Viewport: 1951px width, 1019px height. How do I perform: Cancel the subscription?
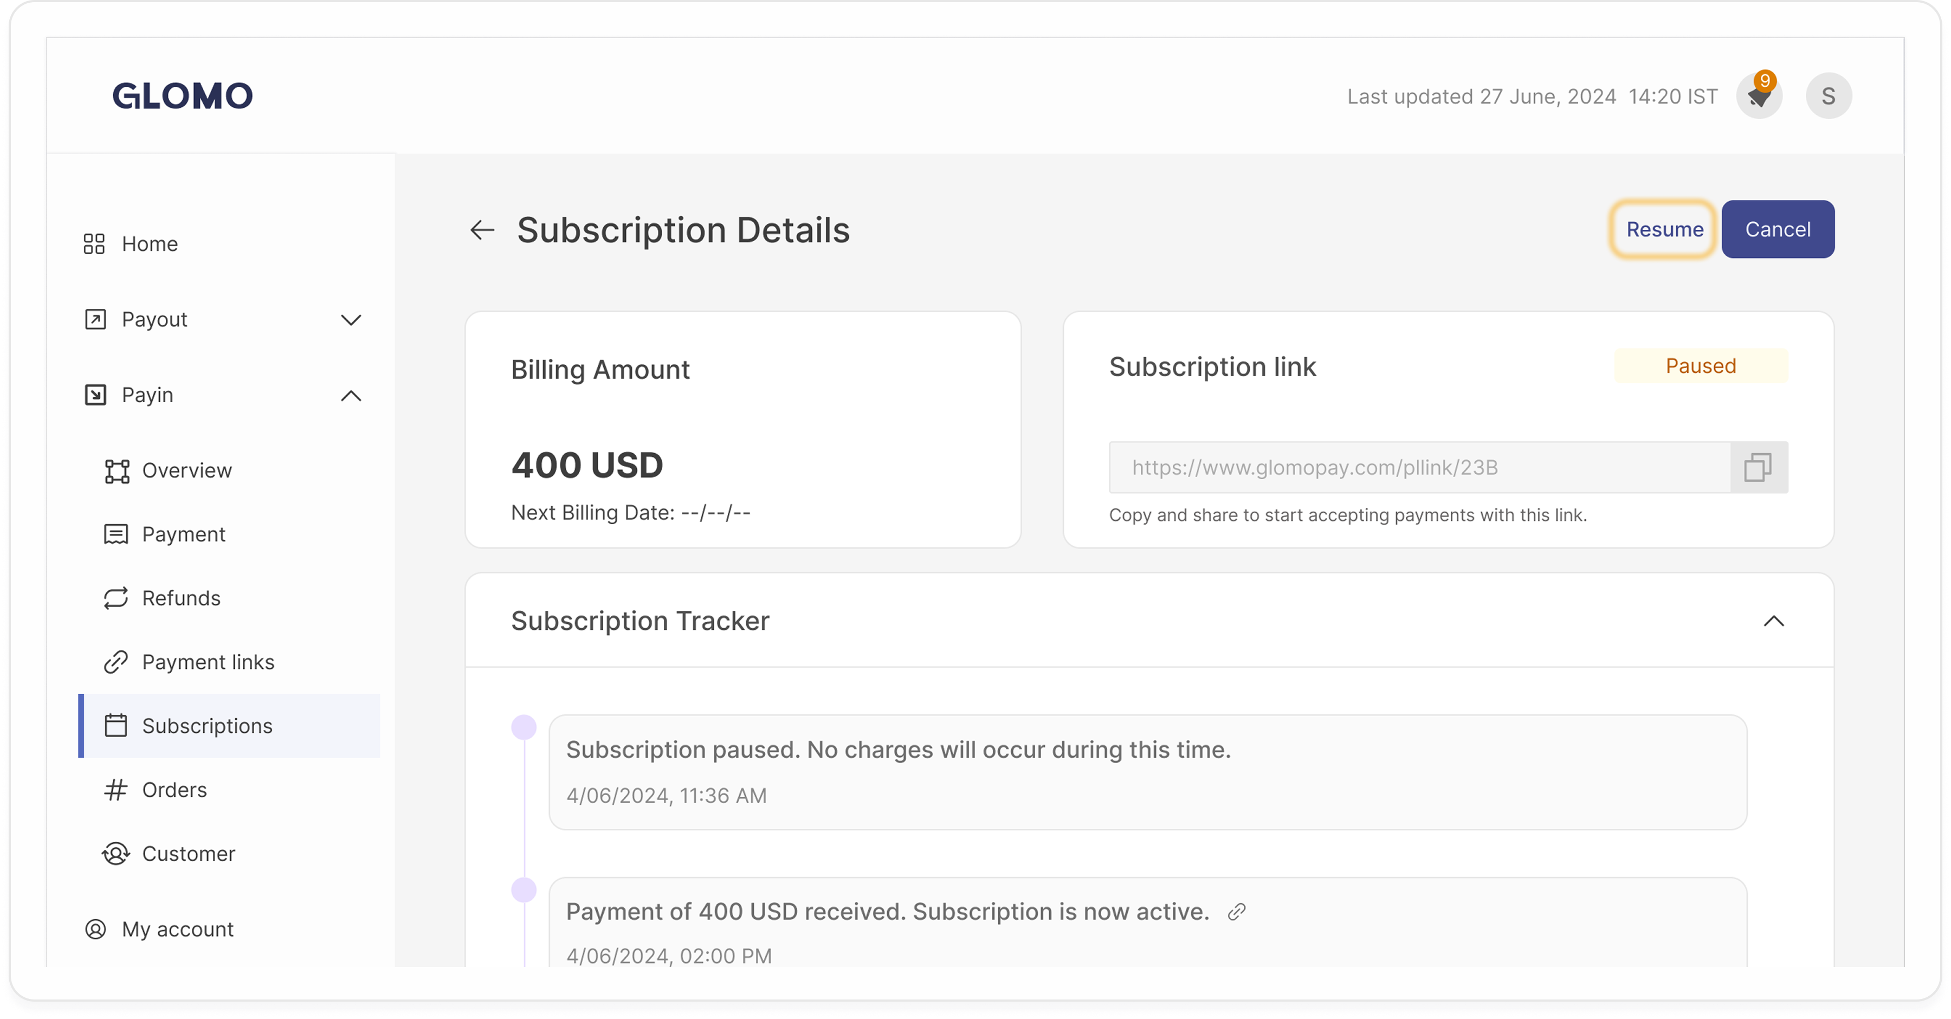tap(1778, 230)
